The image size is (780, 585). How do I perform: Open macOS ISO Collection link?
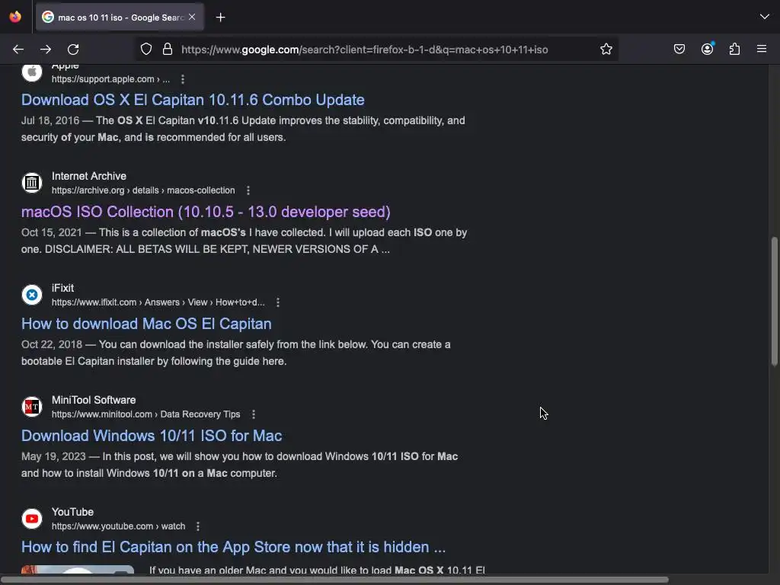(x=206, y=212)
